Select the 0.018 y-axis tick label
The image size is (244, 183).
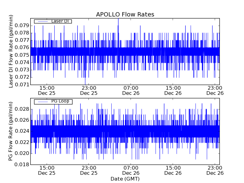[22, 164]
